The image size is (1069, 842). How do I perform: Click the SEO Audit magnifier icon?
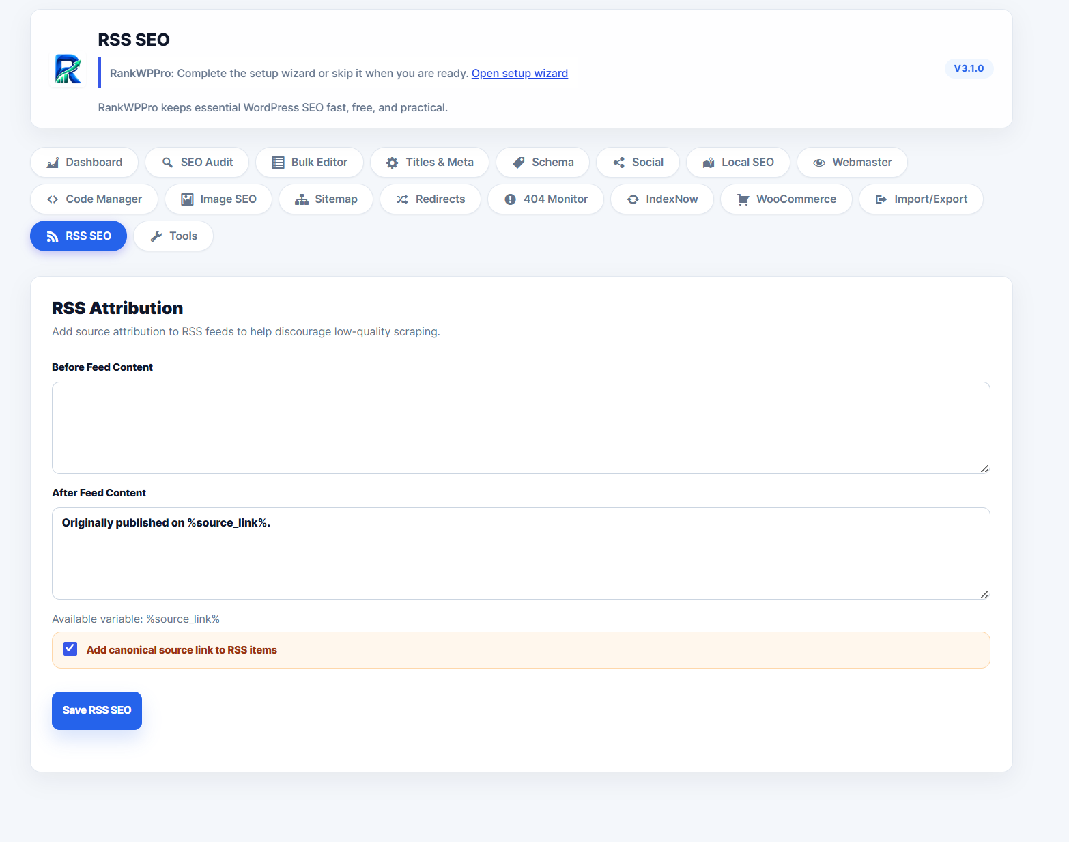click(167, 163)
